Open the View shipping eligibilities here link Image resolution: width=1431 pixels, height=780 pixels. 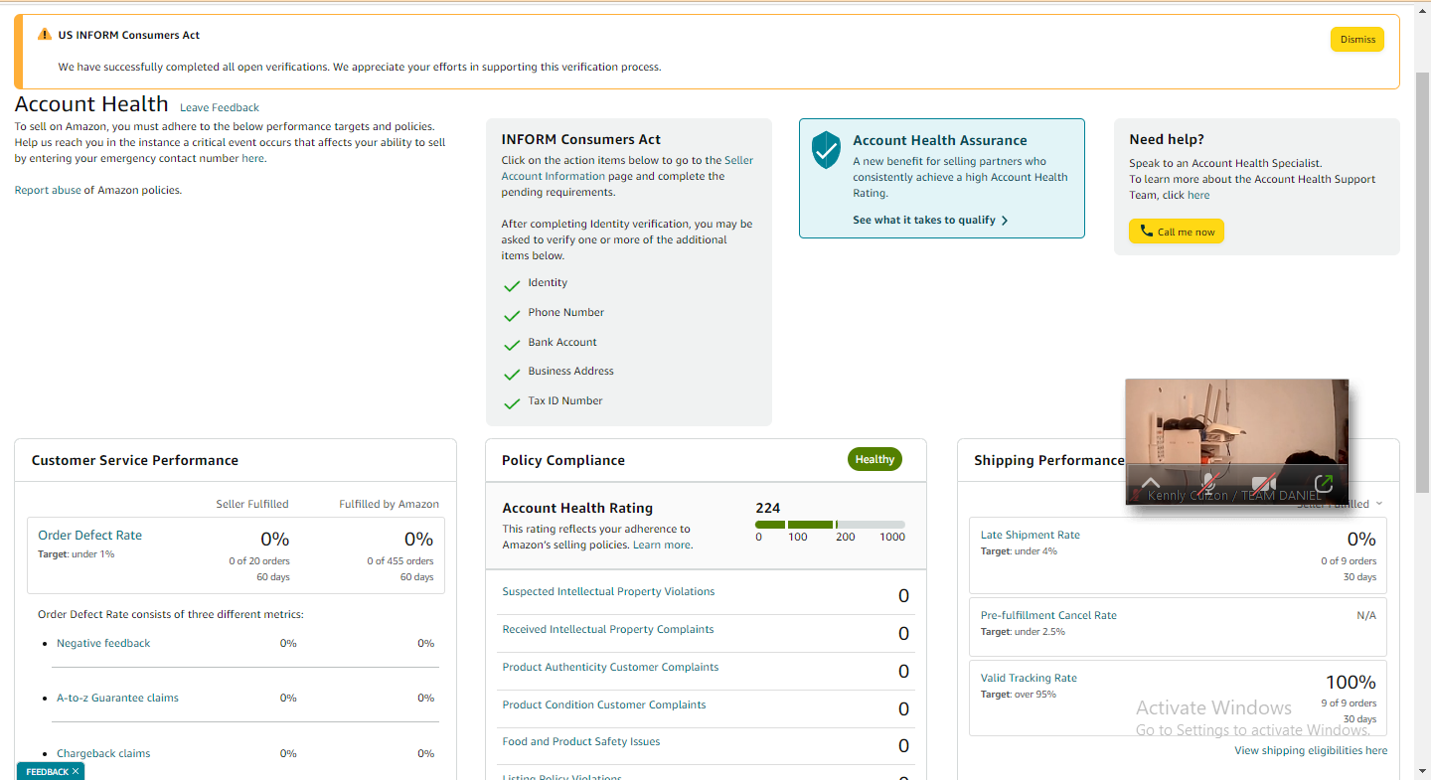1311,750
